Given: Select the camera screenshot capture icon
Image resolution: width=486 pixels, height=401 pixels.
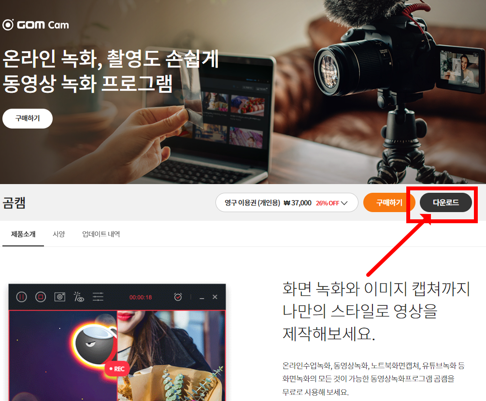Looking at the screenshot, I should point(60,297).
